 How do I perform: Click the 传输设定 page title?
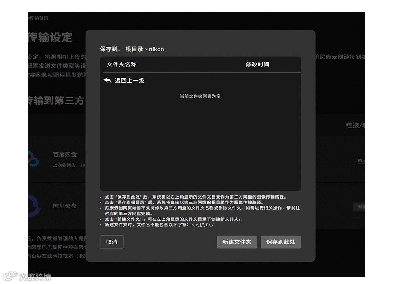click(49, 37)
